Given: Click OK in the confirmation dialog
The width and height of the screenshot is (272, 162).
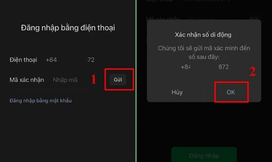Looking at the screenshot, I should coord(231,92).
